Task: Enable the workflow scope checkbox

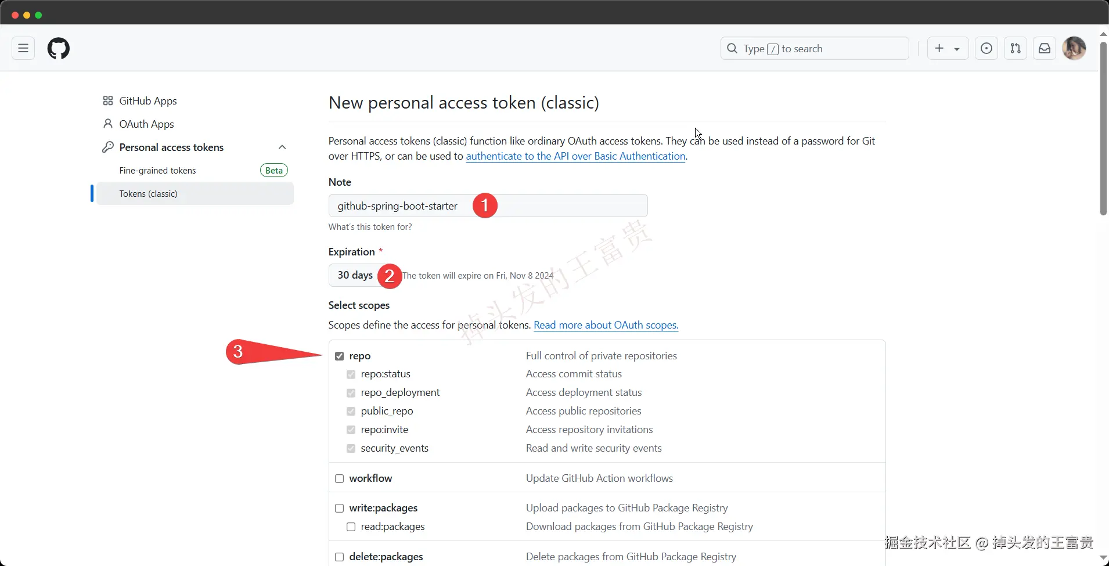Action: [x=340, y=479]
